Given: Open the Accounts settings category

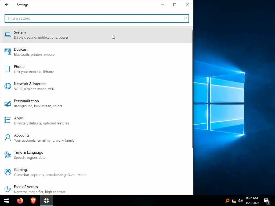Looking at the screenshot, I should click(x=96, y=138).
